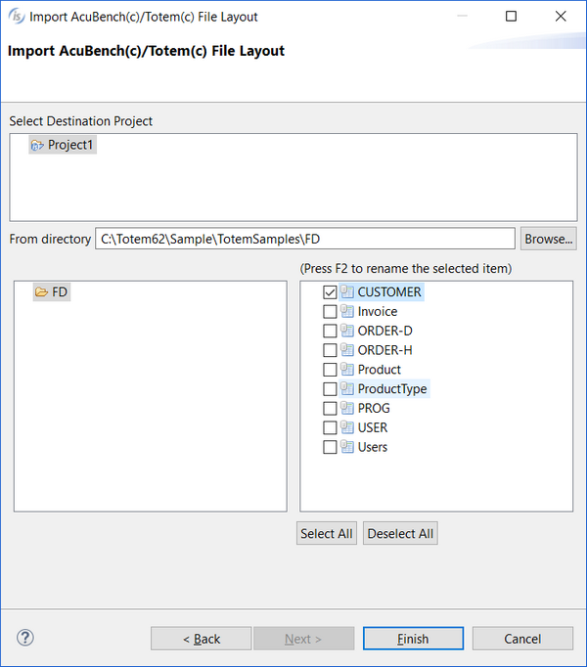587x667 pixels.
Task: Select the PROG item label
Action: click(374, 409)
